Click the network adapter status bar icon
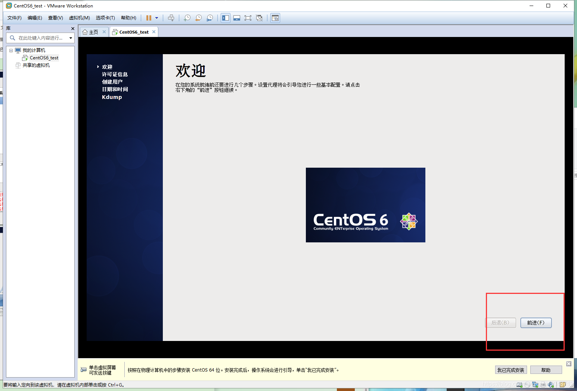This screenshot has height=391, width=577. 535,385
